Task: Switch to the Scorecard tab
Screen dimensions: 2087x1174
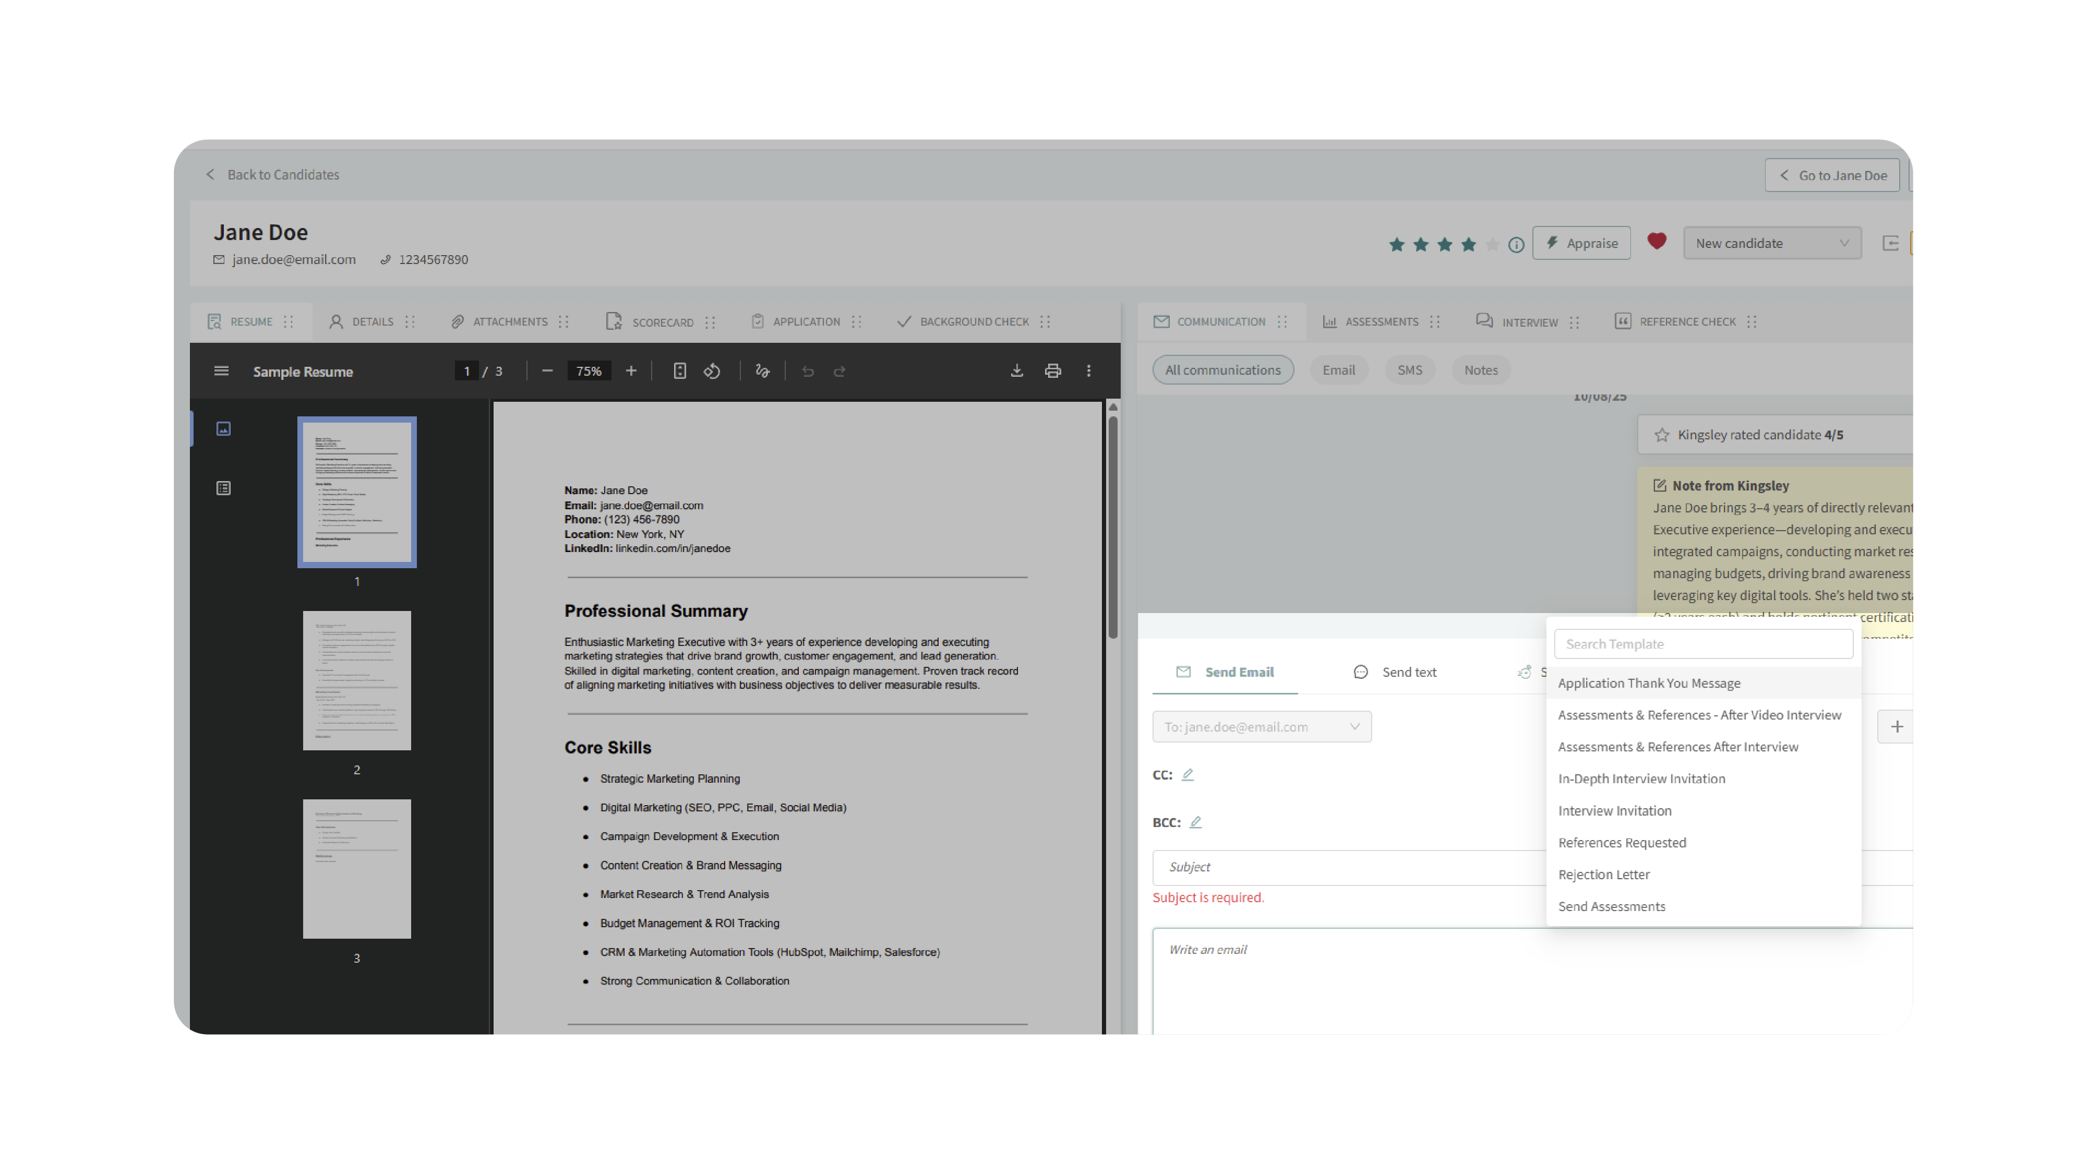Action: [661, 321]
